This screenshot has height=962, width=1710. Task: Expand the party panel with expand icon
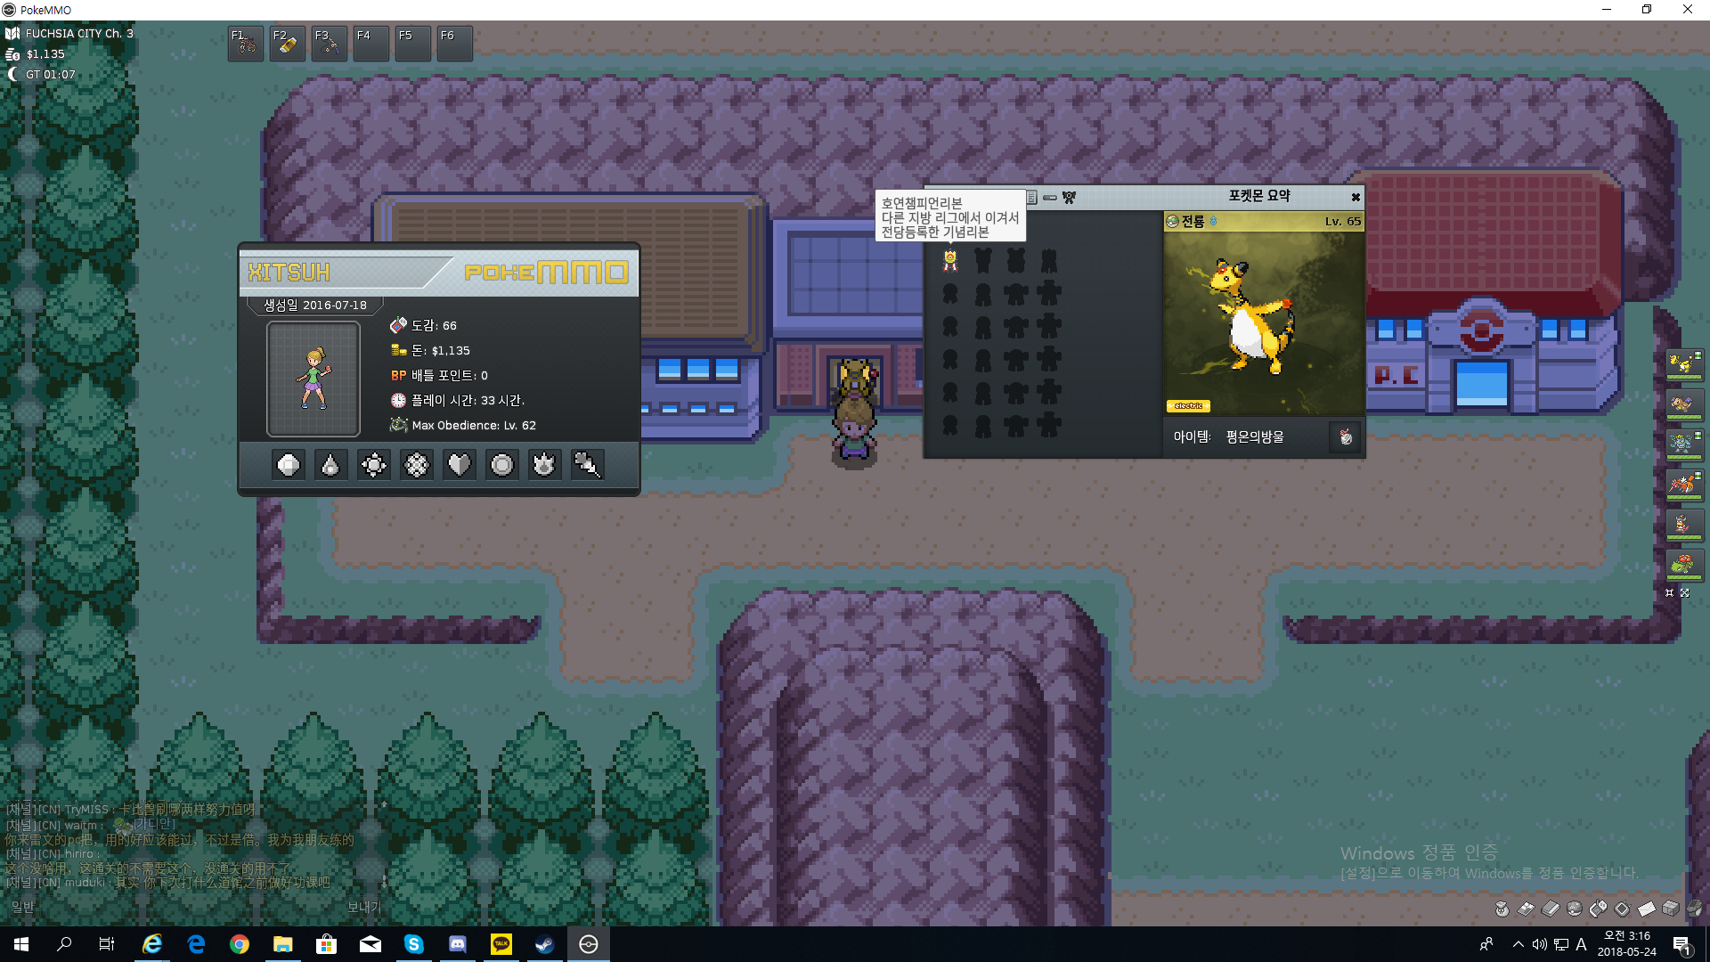tap(1685, 593)
